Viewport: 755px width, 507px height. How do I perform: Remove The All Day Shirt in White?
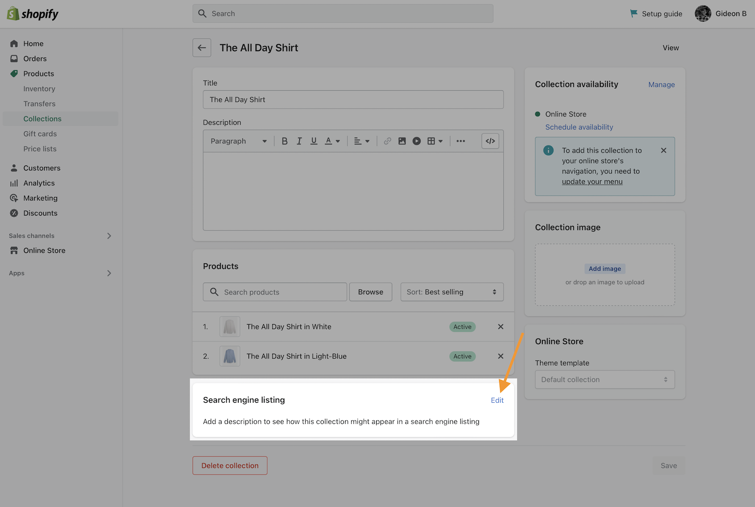tap(501, 327)
